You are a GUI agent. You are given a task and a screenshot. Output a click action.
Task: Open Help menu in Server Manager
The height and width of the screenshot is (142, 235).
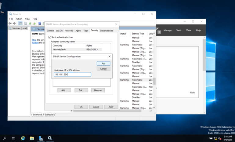198,30
